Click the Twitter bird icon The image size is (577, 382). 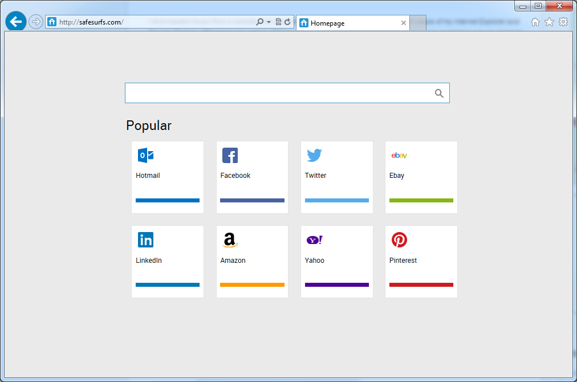[x=315, y=155]
